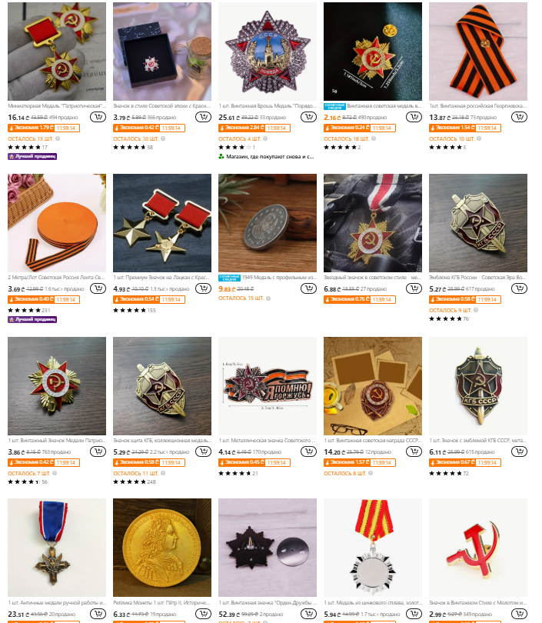
Task: Click the 'Лучший продавец' badge under ribbon roll
Action: click(x=32, y=319)
